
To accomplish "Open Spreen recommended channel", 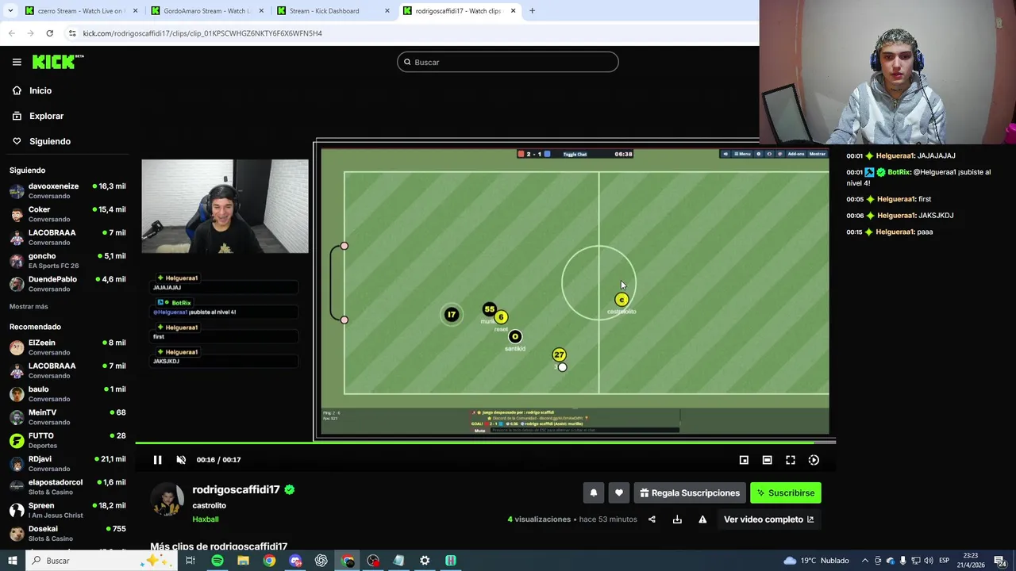I will pyautogui.click(x=67, y=510).
